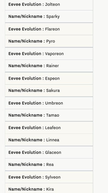Click the Pyro nickname entry
The width and height of the screenshot is (108, 193).
click(49, 41)
